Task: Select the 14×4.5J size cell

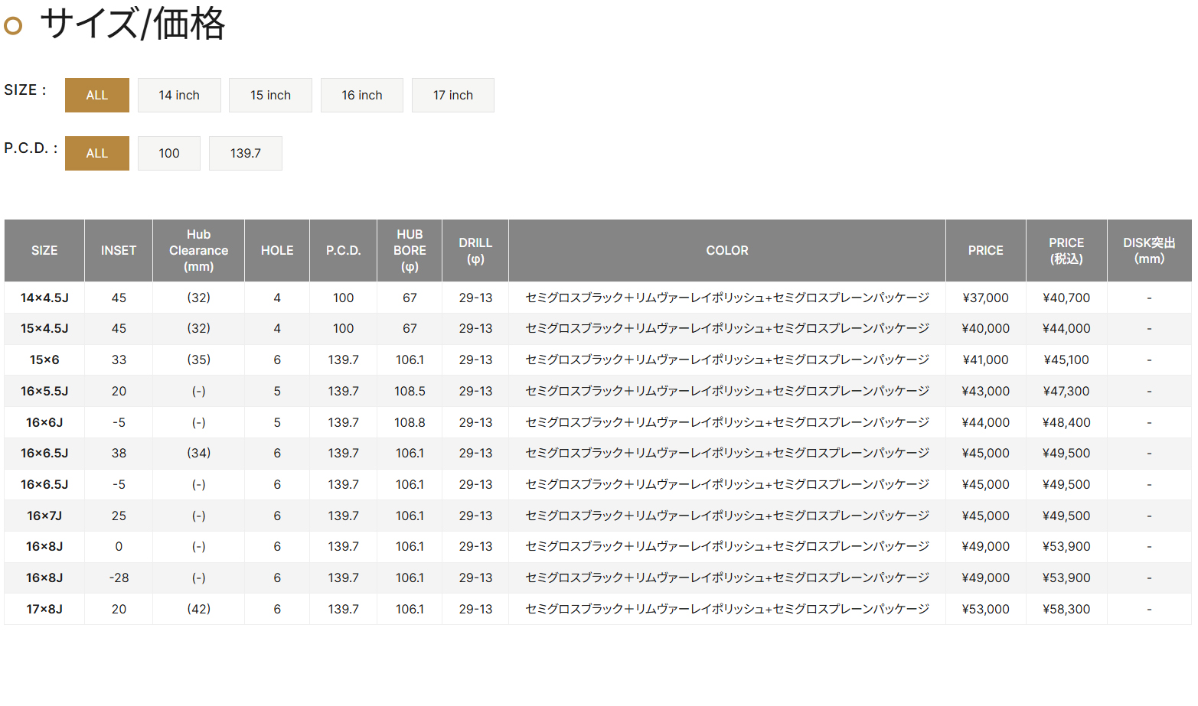Action: click(44, 298)
